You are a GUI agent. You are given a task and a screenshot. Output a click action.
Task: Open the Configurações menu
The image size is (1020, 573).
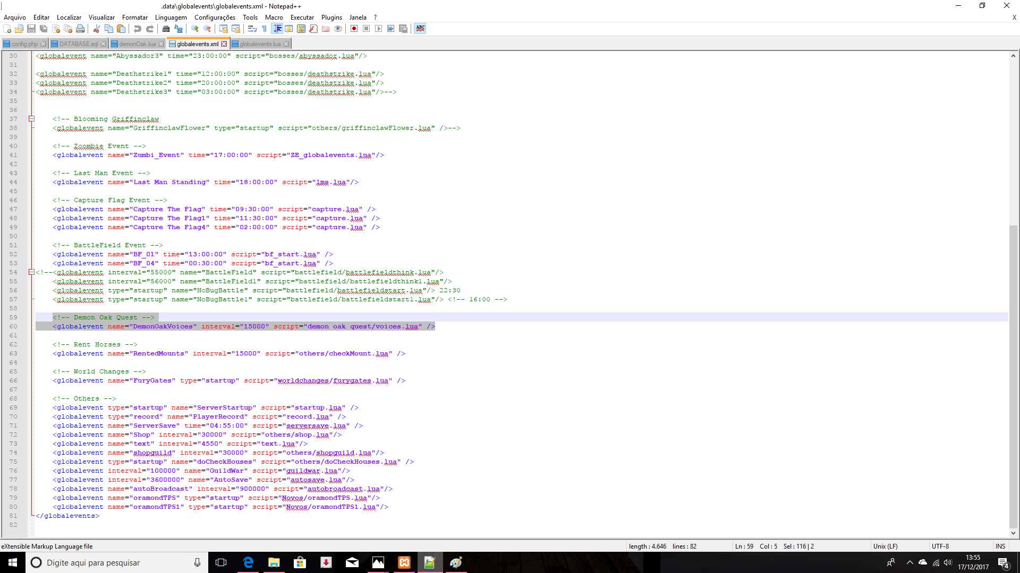click(215, 18)
